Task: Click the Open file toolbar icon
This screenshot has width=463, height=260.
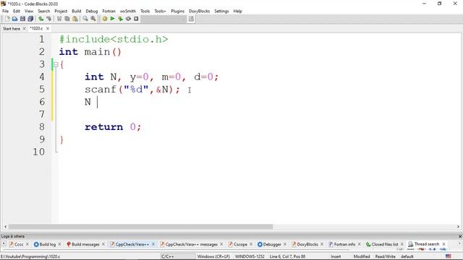Action: (14, 19)
